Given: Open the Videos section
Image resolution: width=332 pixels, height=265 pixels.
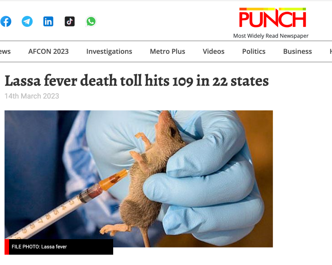Looking at the screenshot, I should (x=213, y=52).
